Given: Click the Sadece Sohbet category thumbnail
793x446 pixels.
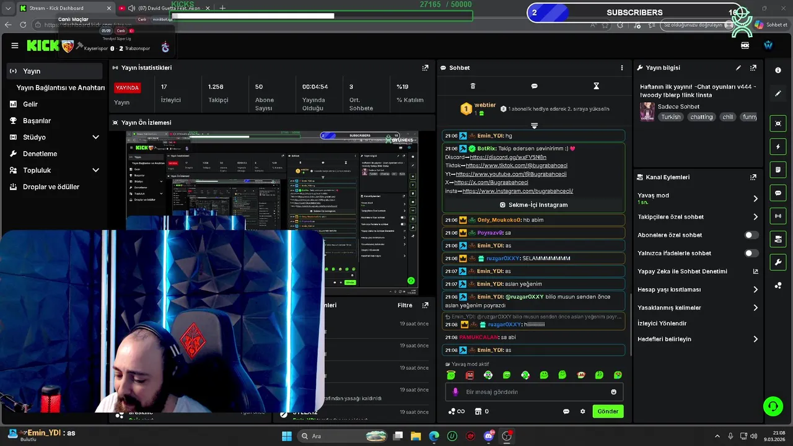Looking at the screenshot, I should 647,111.
